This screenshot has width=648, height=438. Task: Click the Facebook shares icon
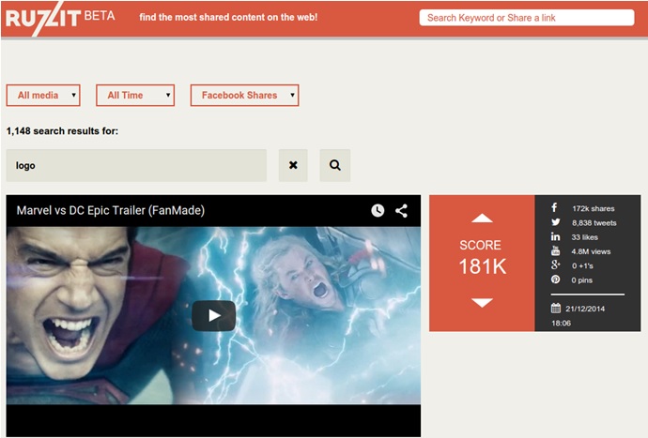tap(555, 208)
